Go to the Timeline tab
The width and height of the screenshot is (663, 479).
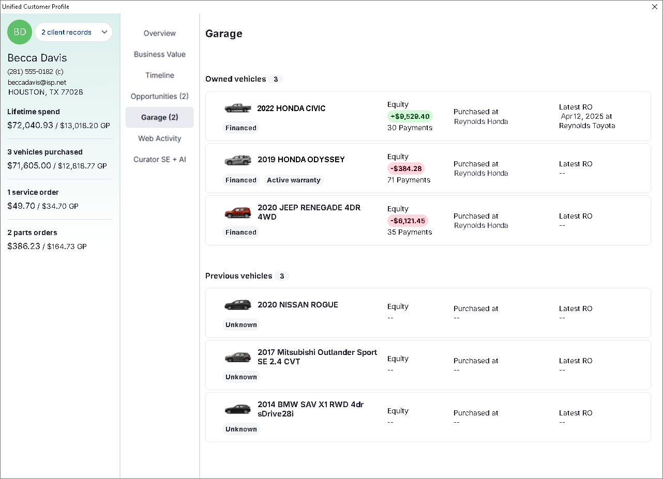(x=160, y=75)
